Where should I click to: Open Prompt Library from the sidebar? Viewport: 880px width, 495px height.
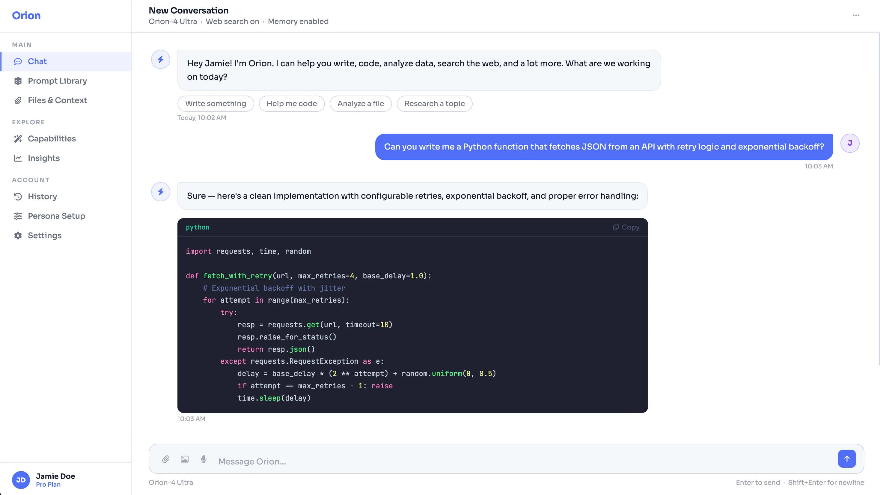tap(66, 81)
